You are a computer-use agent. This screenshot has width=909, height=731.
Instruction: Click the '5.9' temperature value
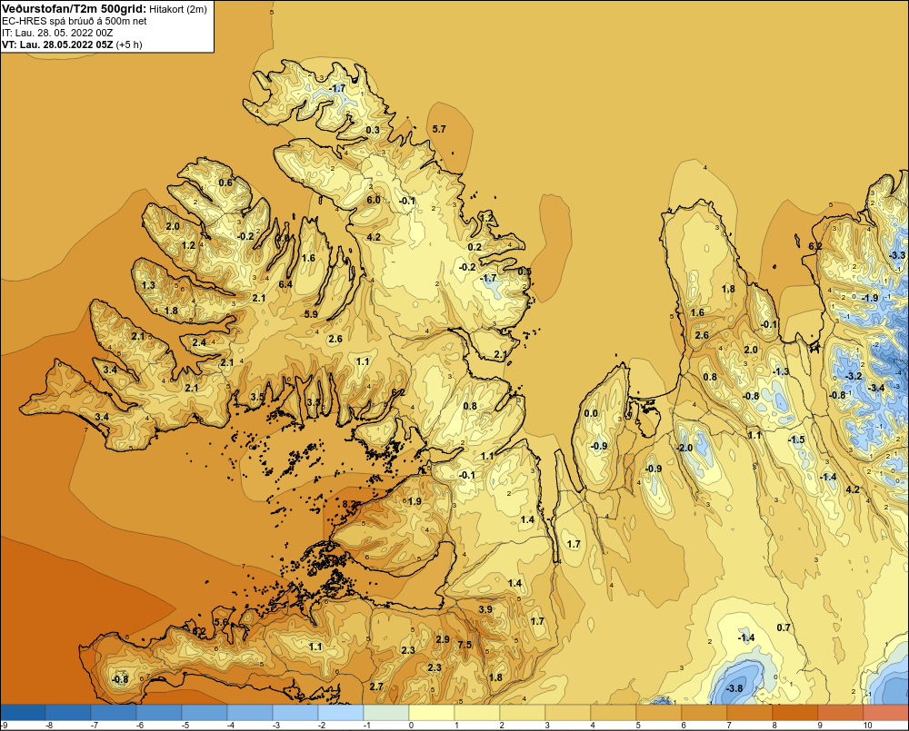click(x=311, y=314)
